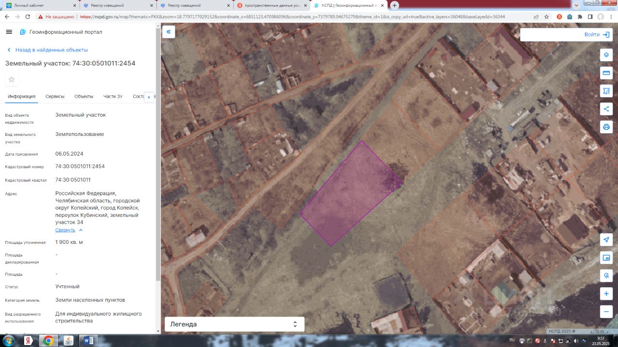Click the cadastral quarter 74:30:0501011 value
Screen dimensions: 618x347
[73, 180]
